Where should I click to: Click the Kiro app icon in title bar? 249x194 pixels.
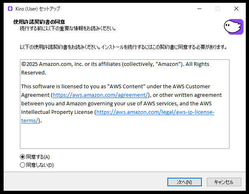point(10,9)
